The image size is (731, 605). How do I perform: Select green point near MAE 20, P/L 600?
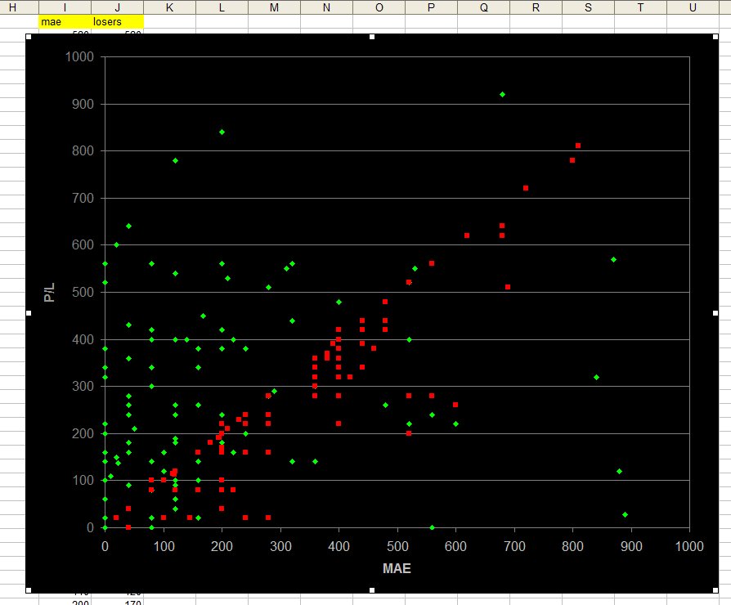(117, 245)
